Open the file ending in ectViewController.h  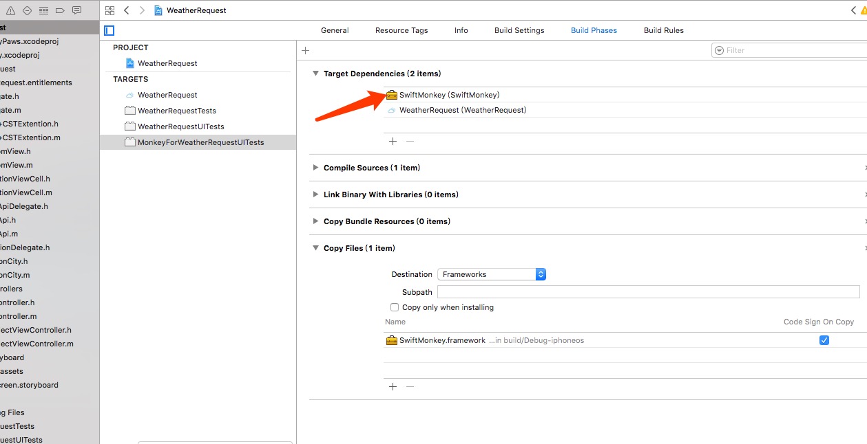point(35,330)
